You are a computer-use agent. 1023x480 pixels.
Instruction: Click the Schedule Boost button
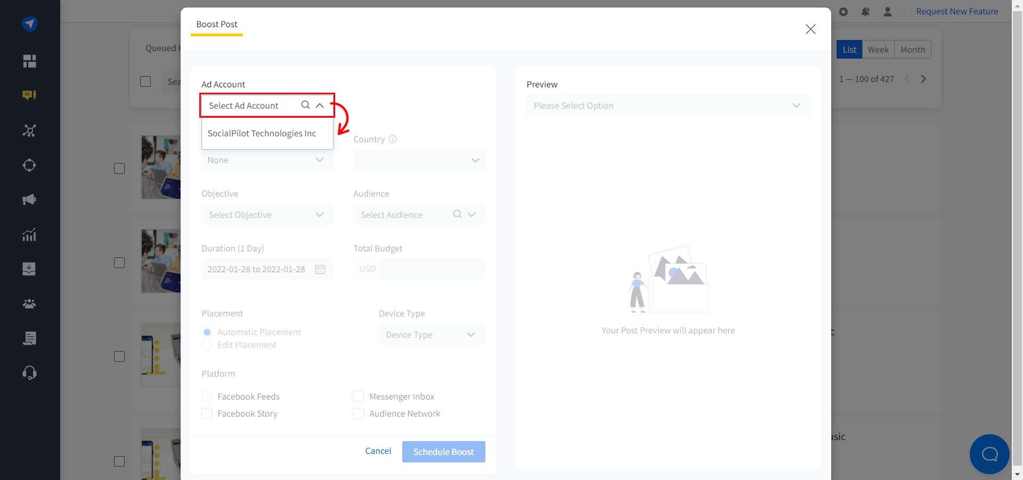click(x=444, y=452)
